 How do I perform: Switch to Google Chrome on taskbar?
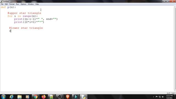coord(35,97)
